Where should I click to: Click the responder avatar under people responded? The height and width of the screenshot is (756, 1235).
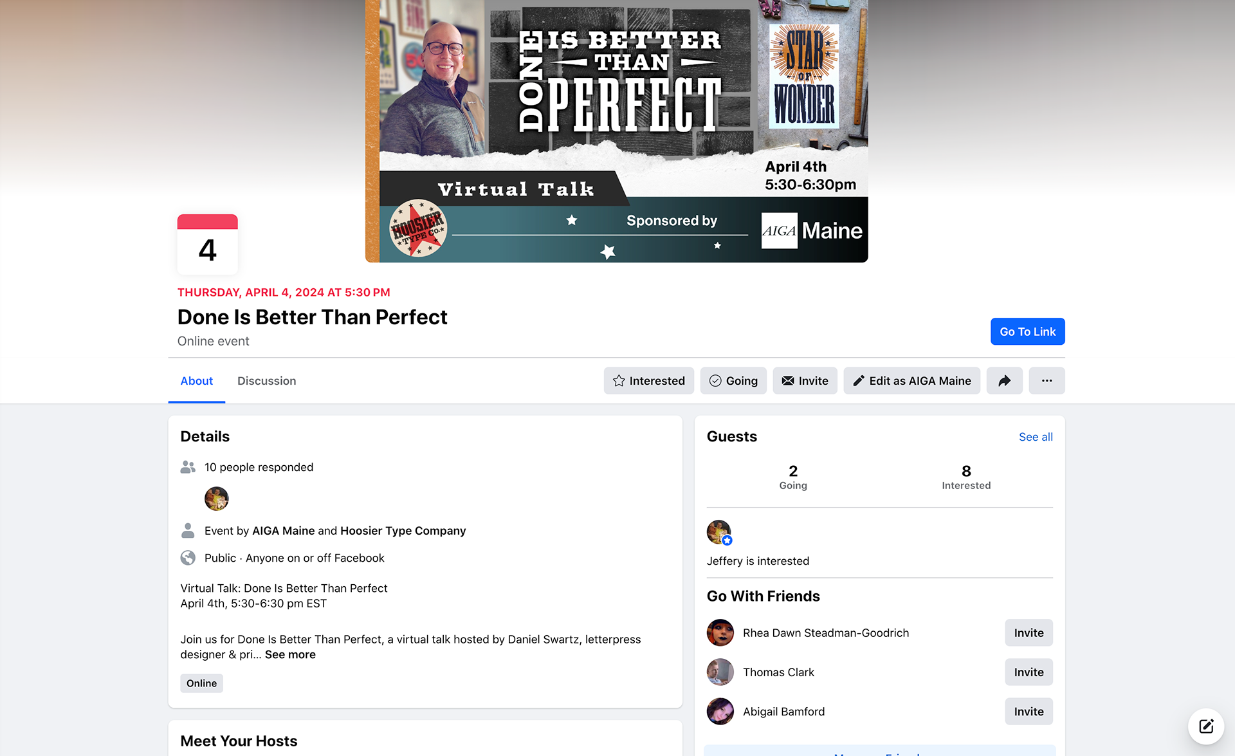(217, 499)
